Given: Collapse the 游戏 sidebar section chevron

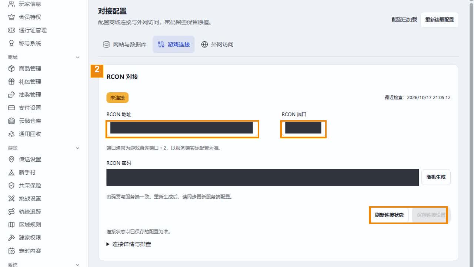Looking at the screenshot, I should click(x=77, y=148).
